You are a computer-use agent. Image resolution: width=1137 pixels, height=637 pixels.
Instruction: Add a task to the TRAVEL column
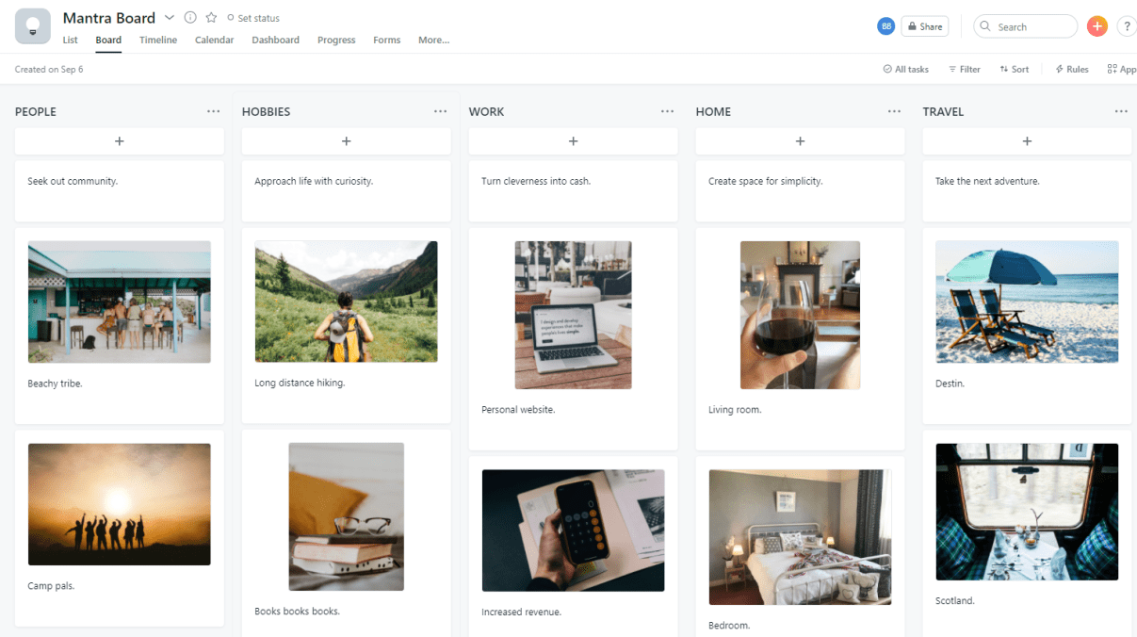1027,141
